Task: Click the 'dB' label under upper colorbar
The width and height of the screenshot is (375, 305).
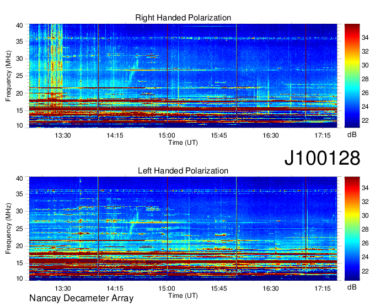Action: [x=352, y=135]
